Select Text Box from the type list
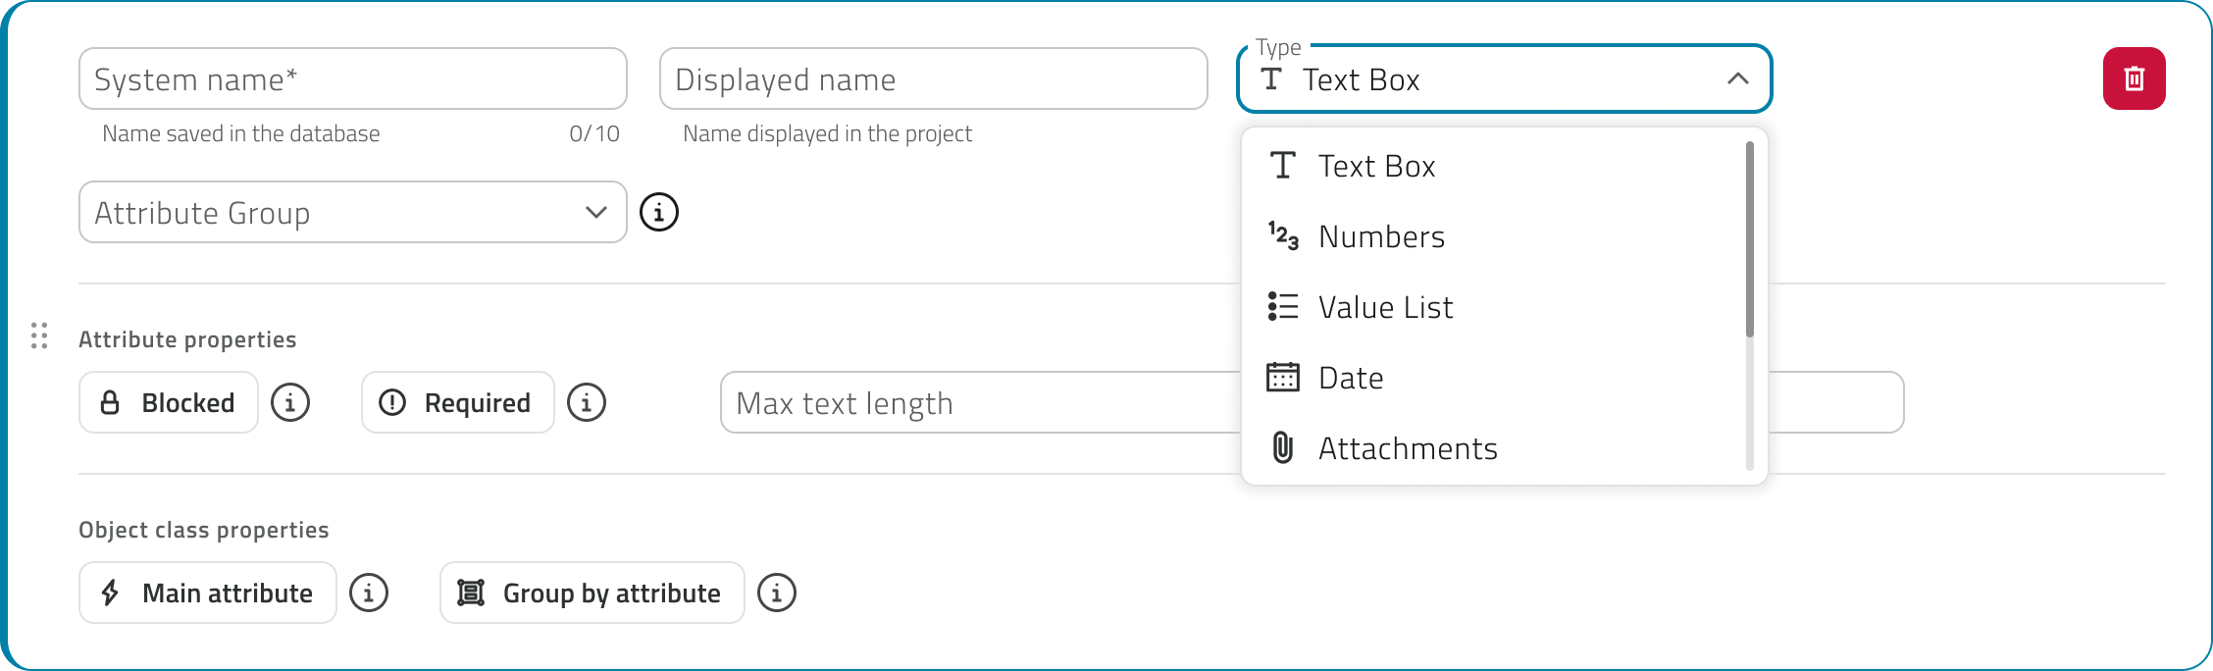Screen dimensions: 2213x671 1375,167
